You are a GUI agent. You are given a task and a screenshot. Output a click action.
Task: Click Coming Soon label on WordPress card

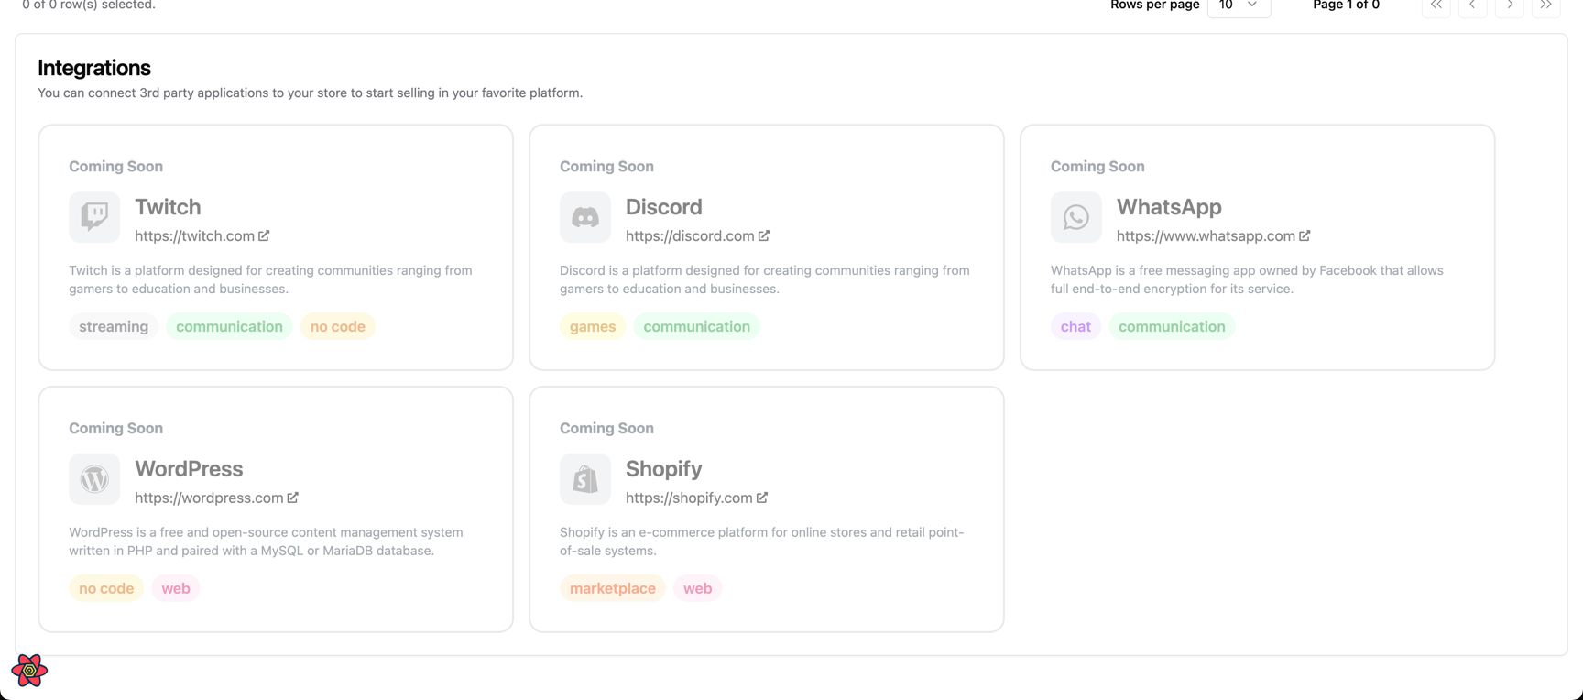pos(115,428)
